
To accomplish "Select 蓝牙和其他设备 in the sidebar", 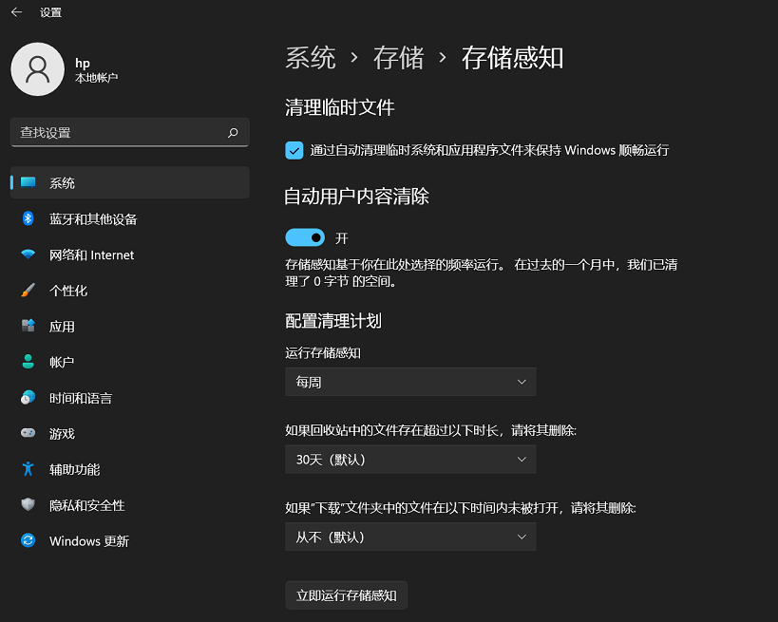I will click(130, 218).
